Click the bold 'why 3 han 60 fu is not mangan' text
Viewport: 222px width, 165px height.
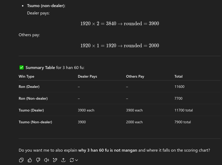tap(108, 150)
